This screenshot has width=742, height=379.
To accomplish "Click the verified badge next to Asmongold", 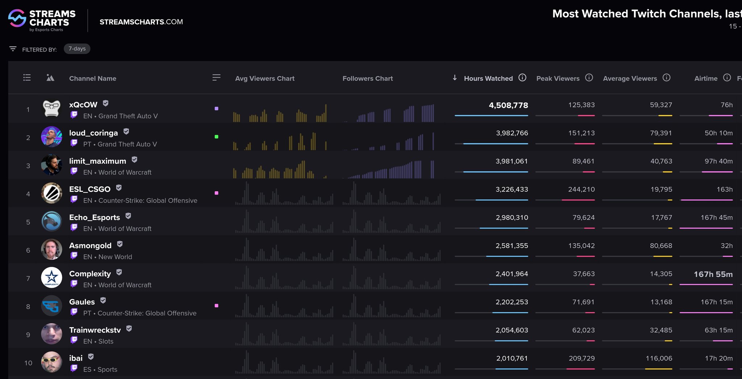I will click(x=120, y=244).
